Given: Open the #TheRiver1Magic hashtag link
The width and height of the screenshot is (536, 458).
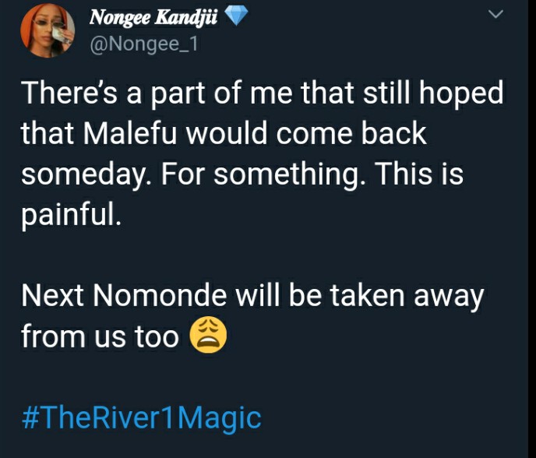Looking at the screenshot, I should click(142, 417).
